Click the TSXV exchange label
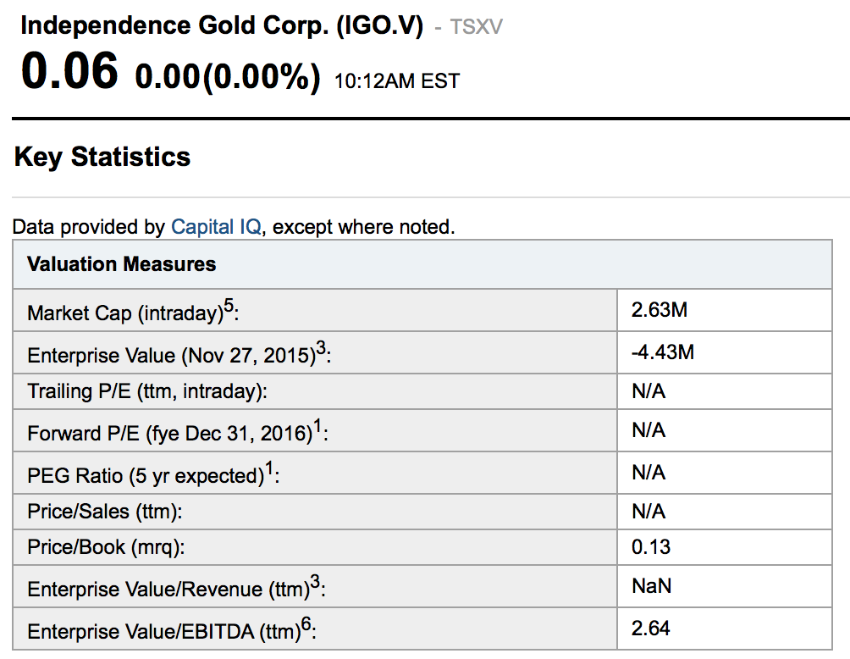This screenshot has width=850, height=659. 476,27
